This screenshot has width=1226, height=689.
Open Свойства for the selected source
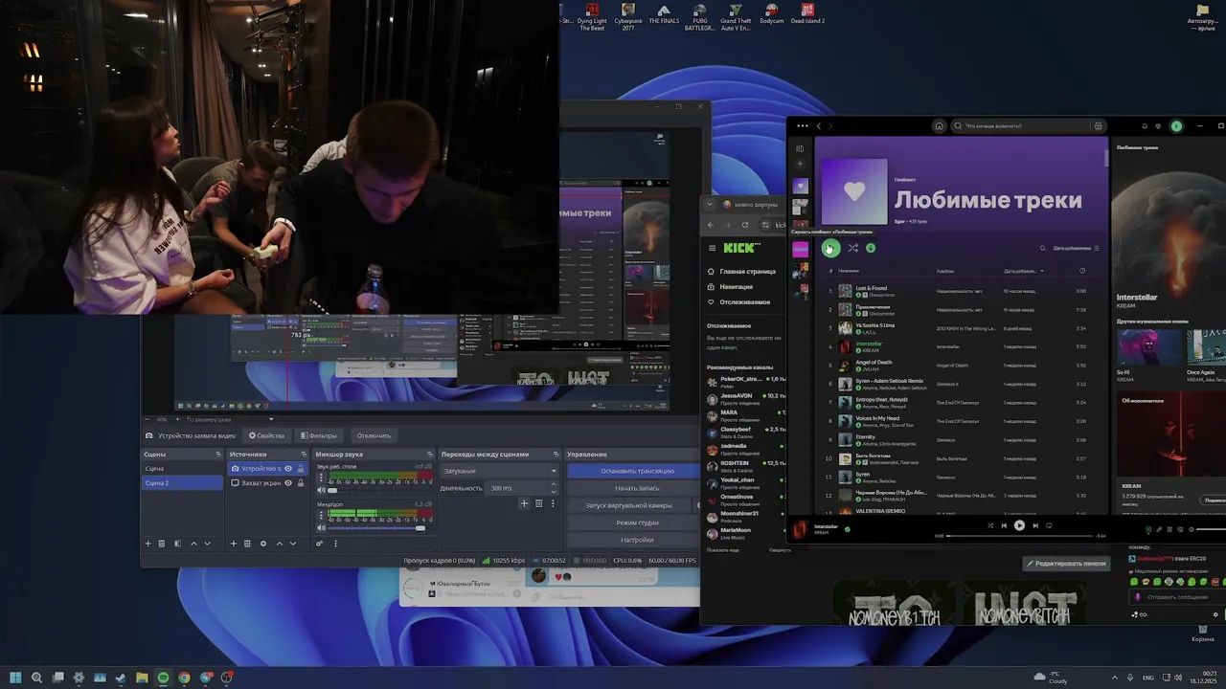(x=267, y=435)
